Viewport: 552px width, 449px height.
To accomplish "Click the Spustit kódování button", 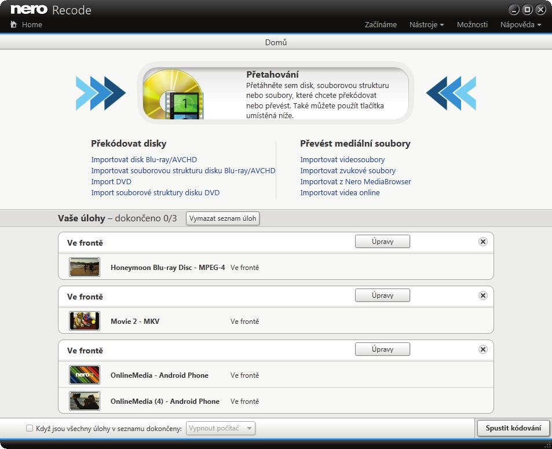I will (513, 428).
